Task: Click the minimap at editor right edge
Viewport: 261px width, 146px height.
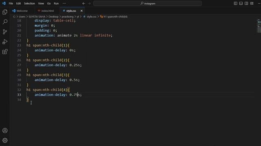Action: pos(259,26)
